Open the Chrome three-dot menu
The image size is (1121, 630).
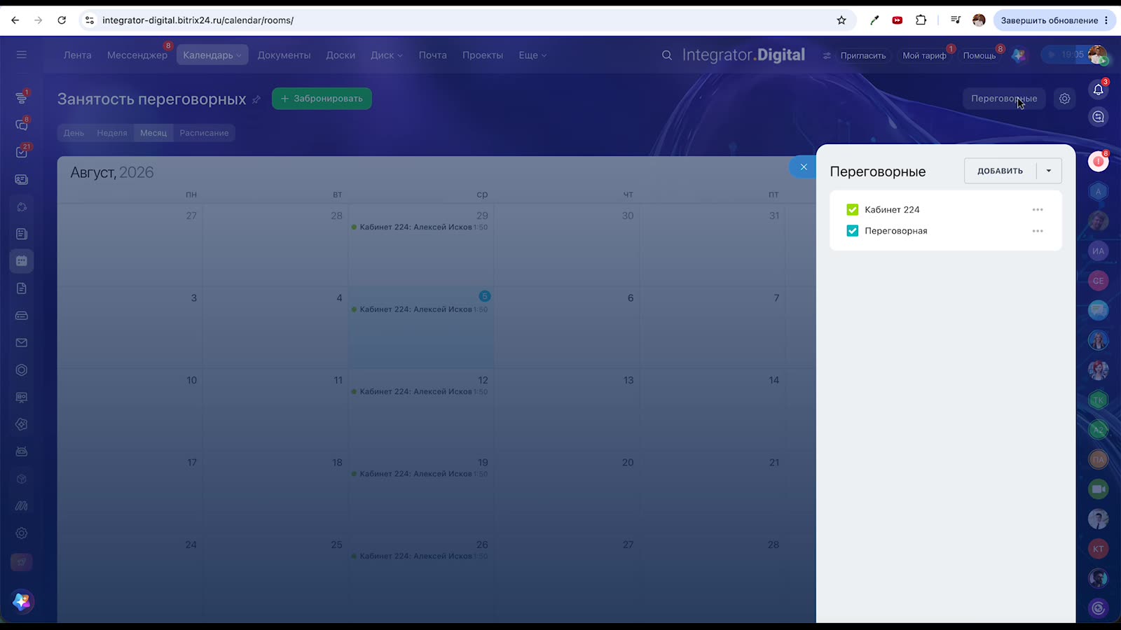[1106, 20]
